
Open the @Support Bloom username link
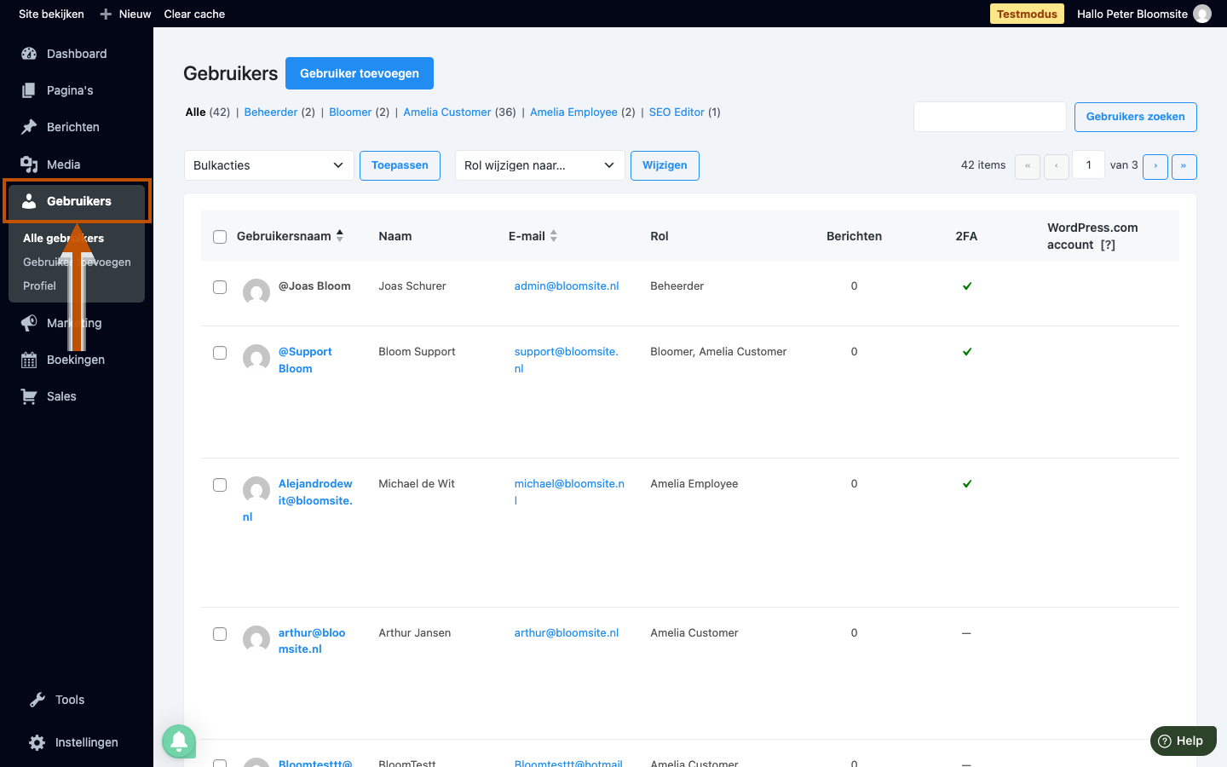click(305, 360)
